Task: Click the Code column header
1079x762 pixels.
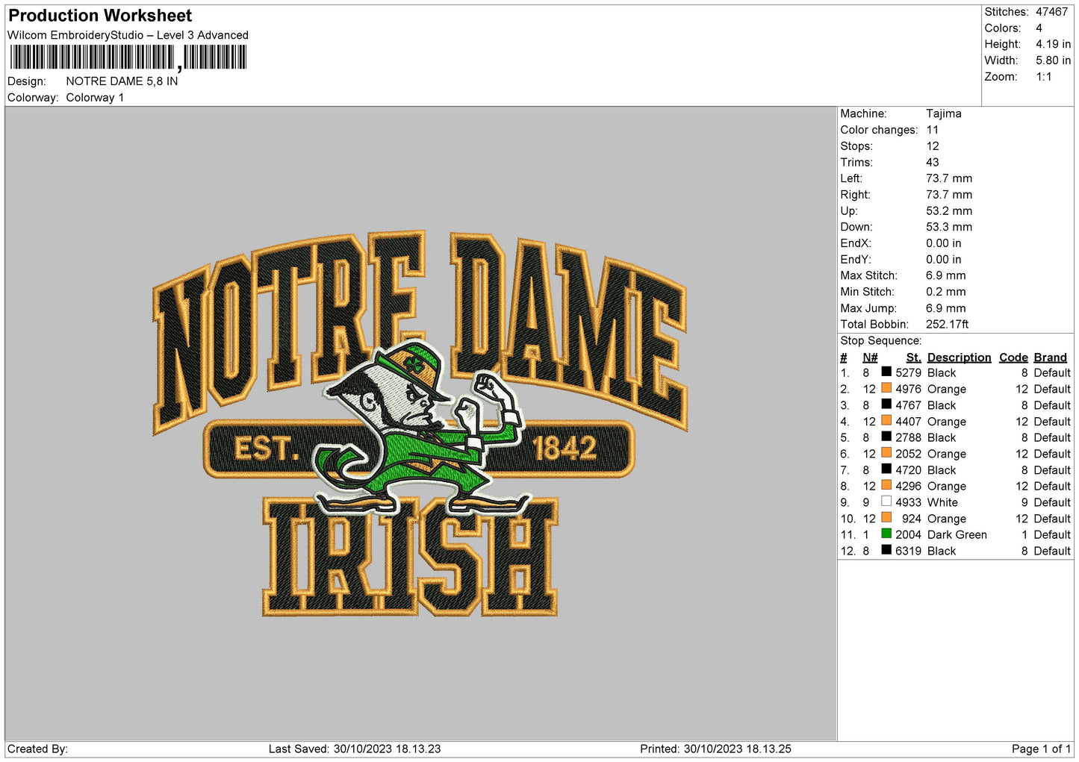Action: tap(1013, 357)
